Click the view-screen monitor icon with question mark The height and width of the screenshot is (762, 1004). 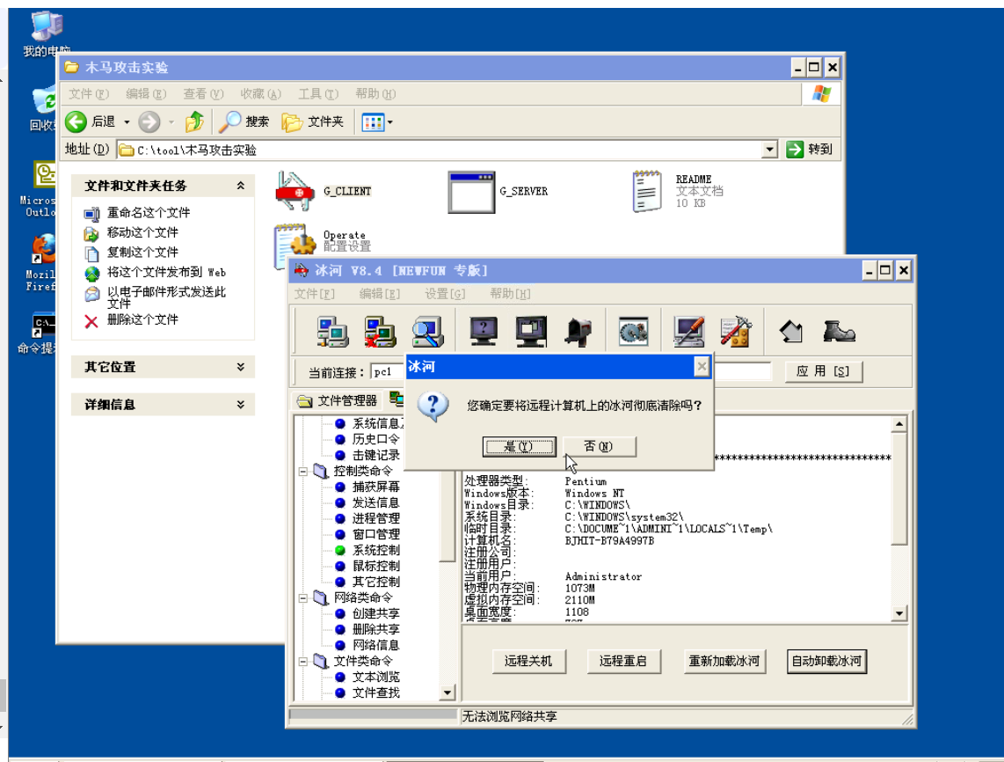(484, 332)
